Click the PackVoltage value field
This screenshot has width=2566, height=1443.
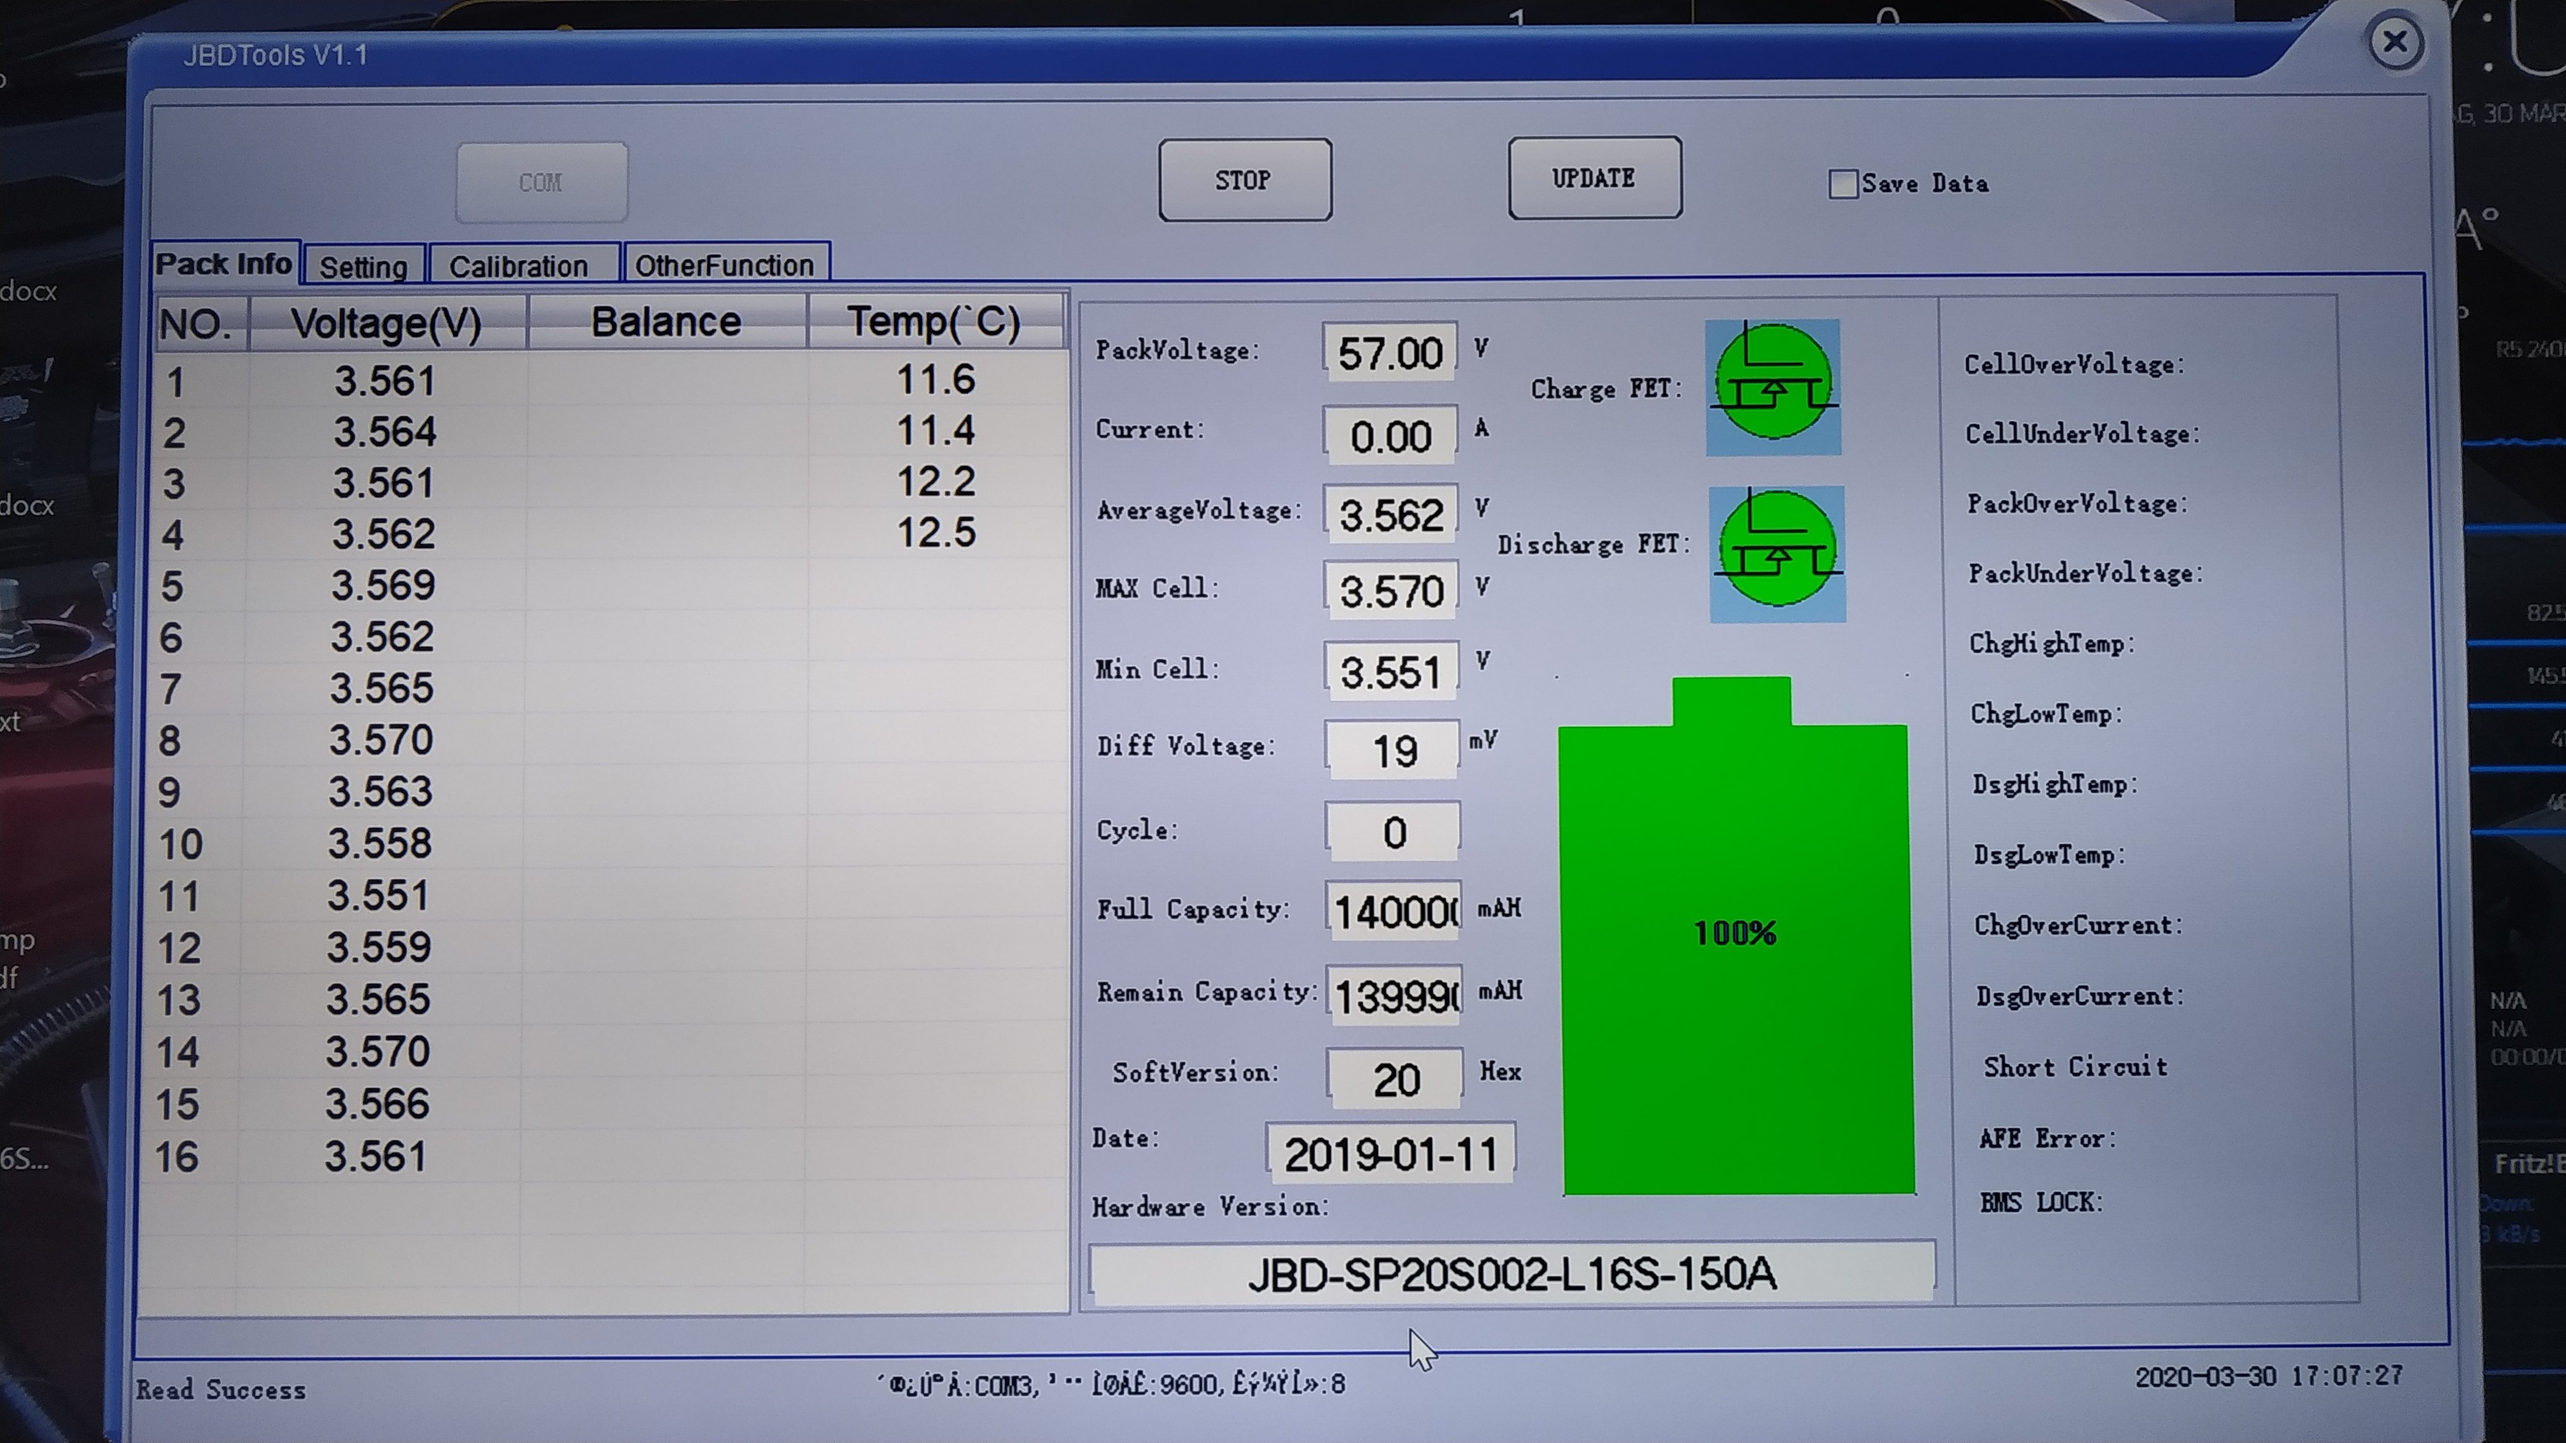click(1389, 352)
